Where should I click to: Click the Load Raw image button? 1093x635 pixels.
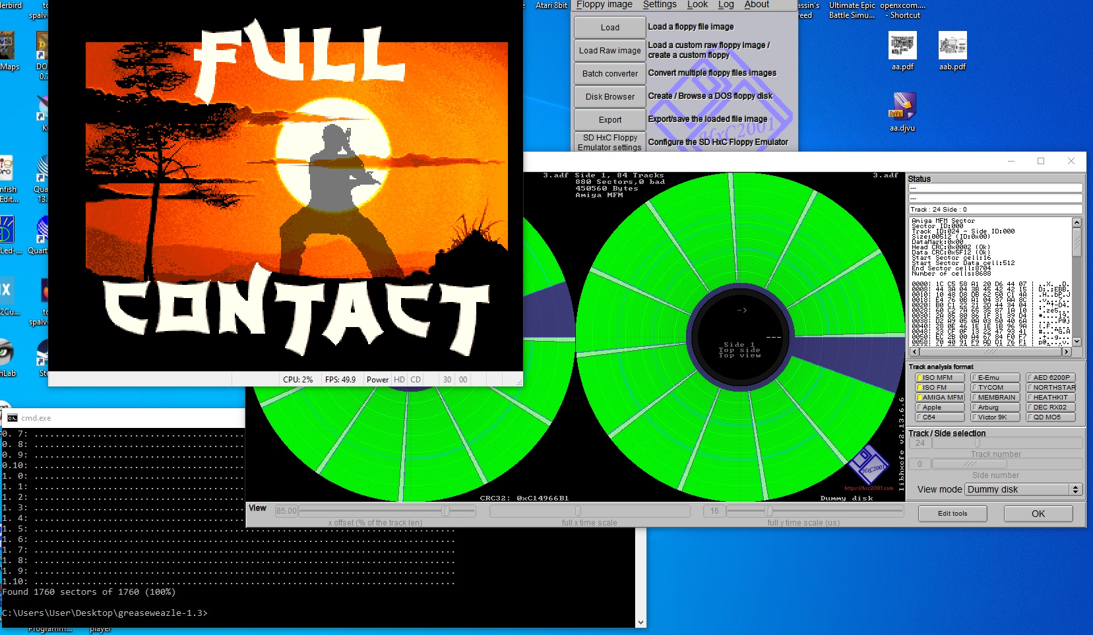click(610, 51)
